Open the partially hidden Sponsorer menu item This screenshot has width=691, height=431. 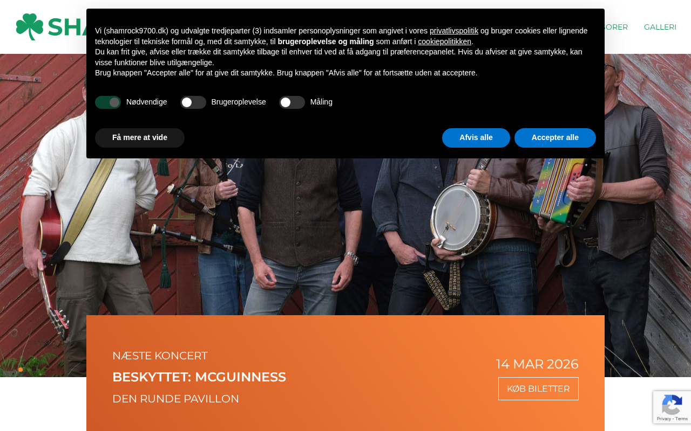click(617, 27)
